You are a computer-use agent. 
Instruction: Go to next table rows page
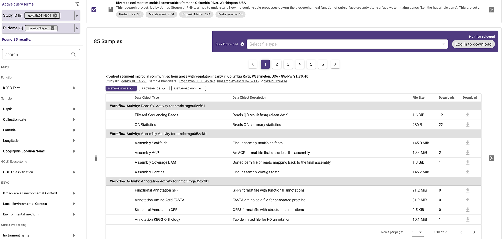tap(474, 232)
